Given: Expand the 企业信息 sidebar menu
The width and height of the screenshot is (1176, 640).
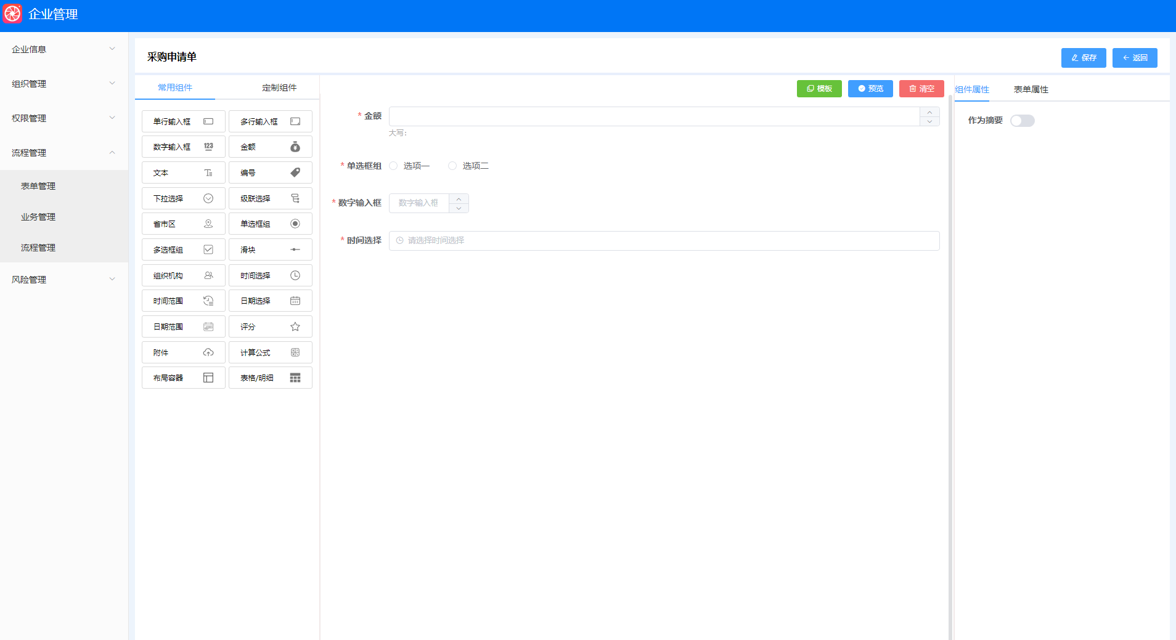Looking at the screenshot, I should coord(64,49).
